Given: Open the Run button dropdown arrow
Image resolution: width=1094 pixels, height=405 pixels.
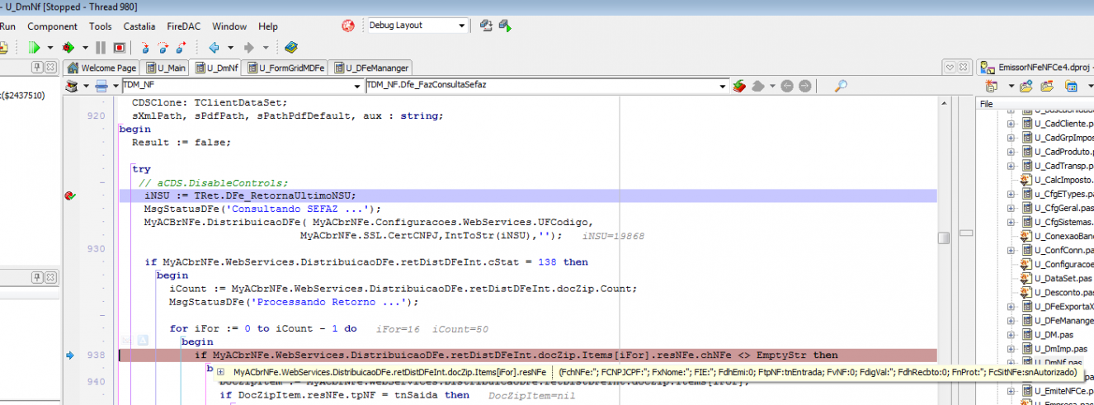Looking at the screenshot, I should (50, 48).
